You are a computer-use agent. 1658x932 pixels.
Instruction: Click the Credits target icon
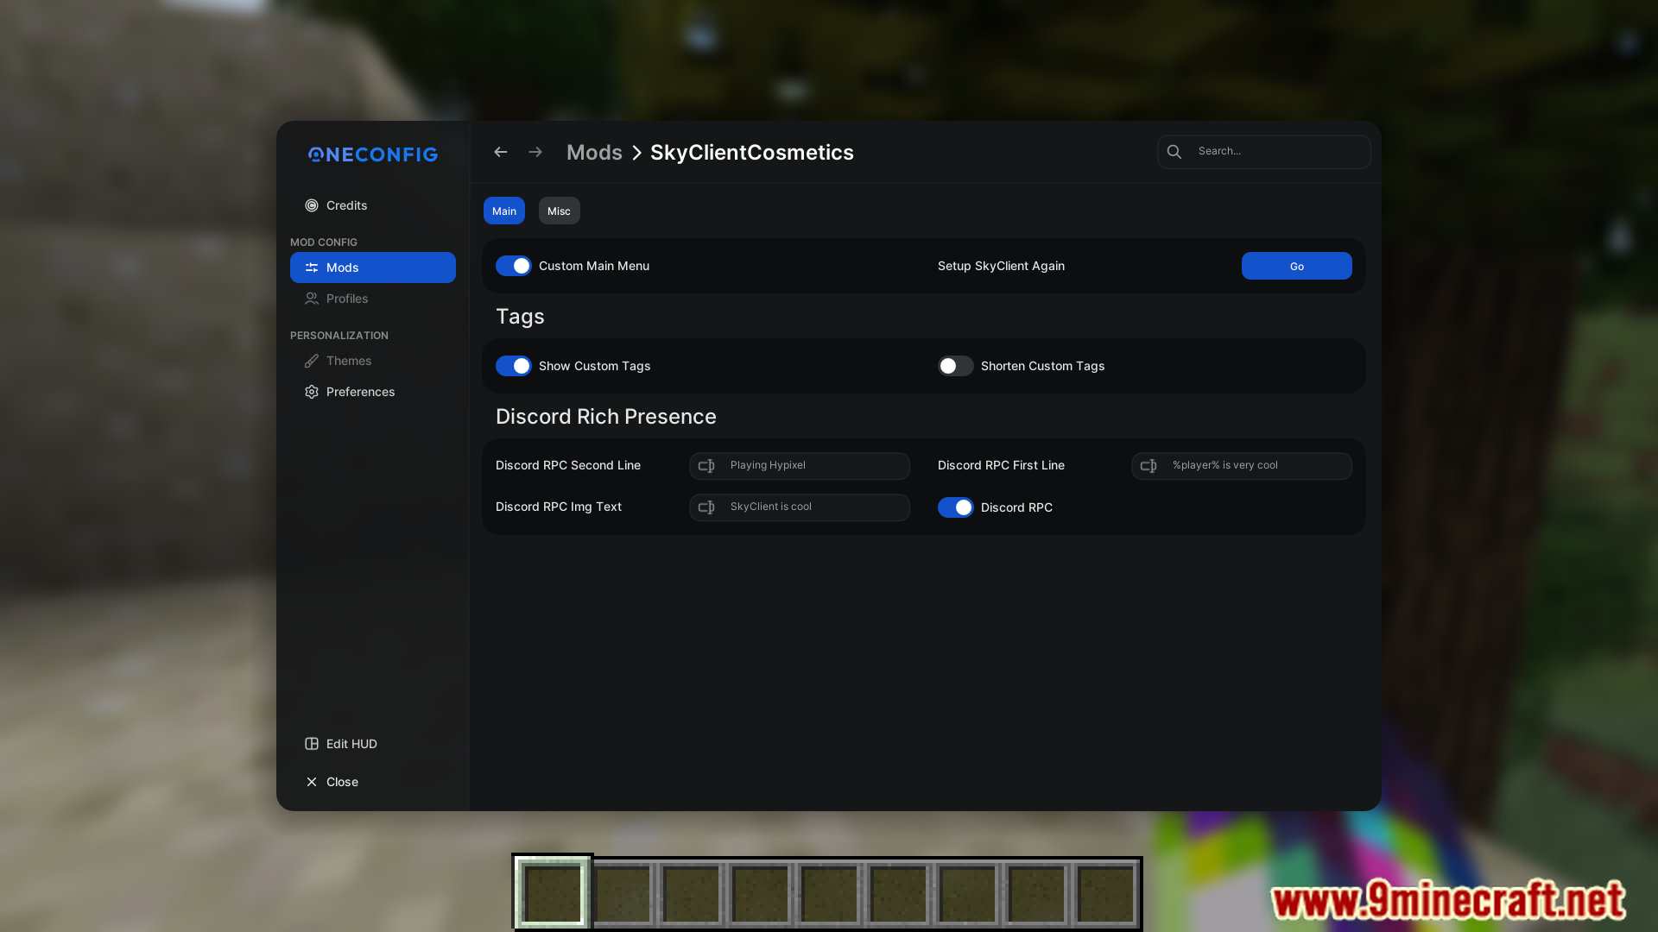pos(312,205)
